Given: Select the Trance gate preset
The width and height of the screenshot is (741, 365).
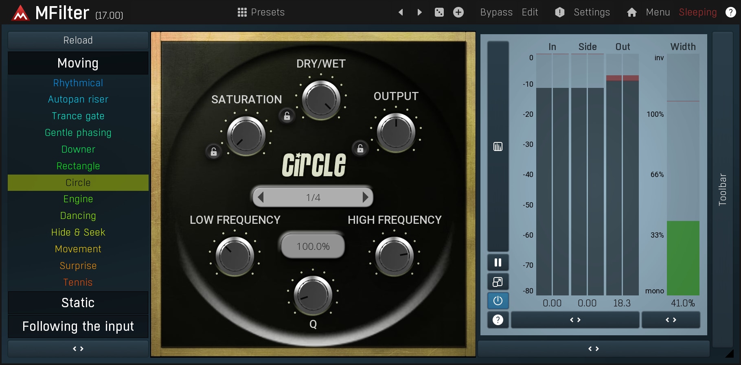Looking at the screenshot, I should (x=78, y=116).
